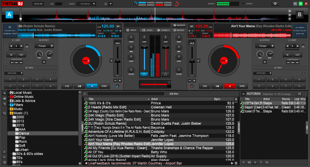Switch to the MIXER tab
310x167 pixels.
pyautogui.click(x=131, y=30)
